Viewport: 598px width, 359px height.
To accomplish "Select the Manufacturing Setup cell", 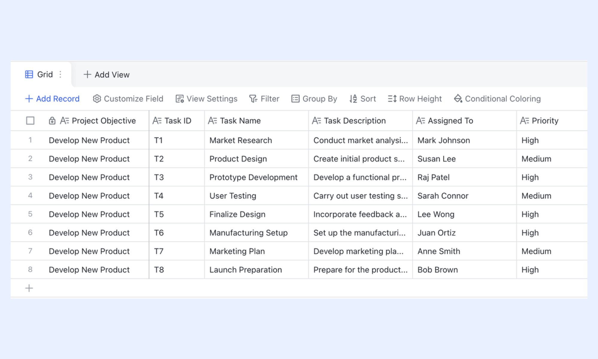I will point(257,233).
